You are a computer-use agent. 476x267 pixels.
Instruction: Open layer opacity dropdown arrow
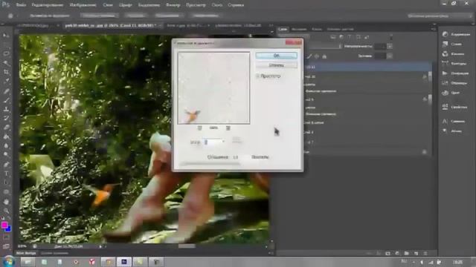pyautogui.click(x=390, y=46)
